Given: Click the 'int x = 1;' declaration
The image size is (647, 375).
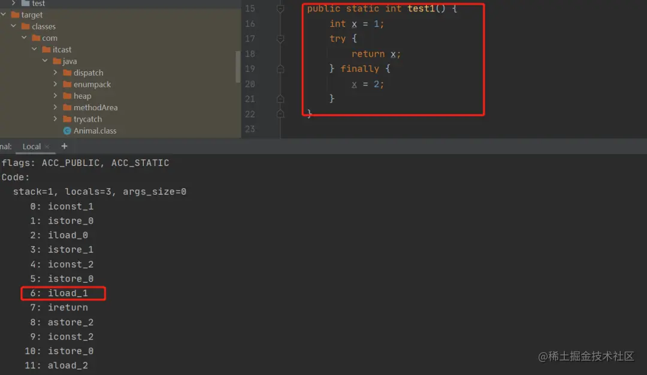Looking at the screenshot, I should coord(356,24).
